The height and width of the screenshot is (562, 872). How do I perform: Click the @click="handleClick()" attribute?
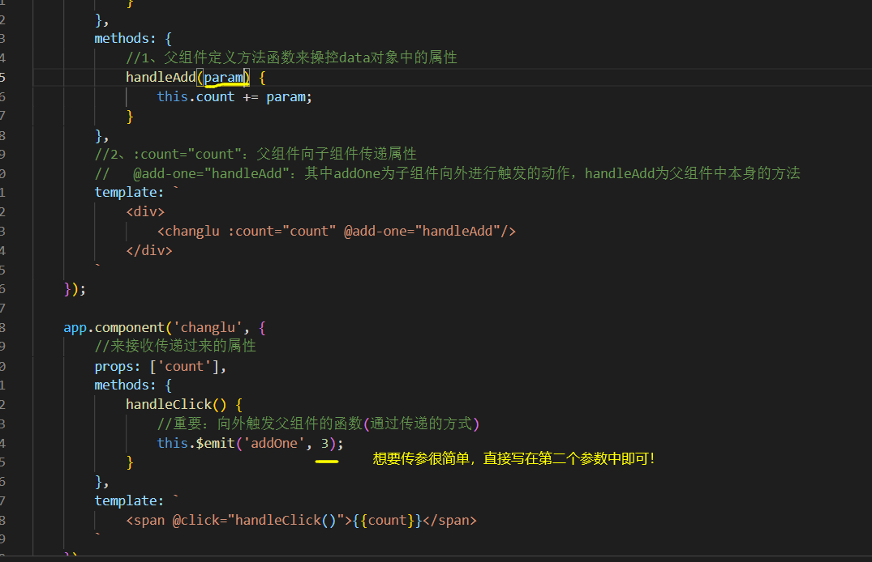258,521
